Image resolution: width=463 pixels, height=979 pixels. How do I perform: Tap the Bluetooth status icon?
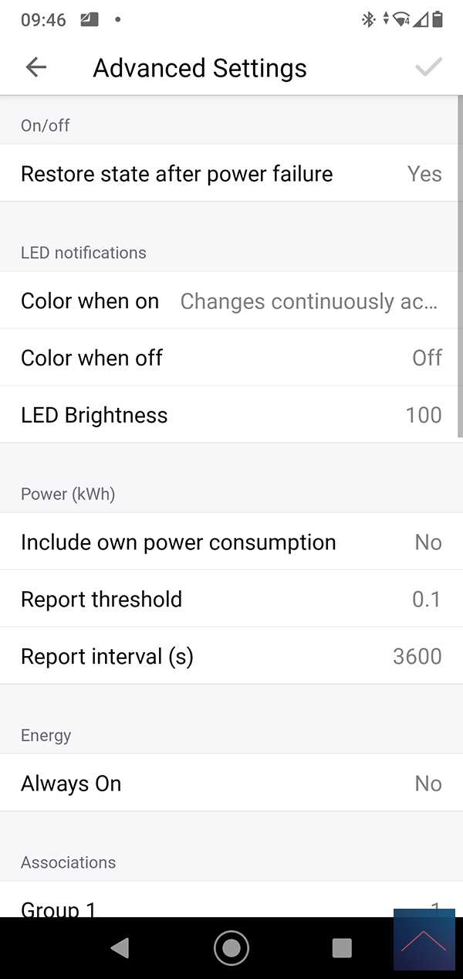click(x=368, y=19)
